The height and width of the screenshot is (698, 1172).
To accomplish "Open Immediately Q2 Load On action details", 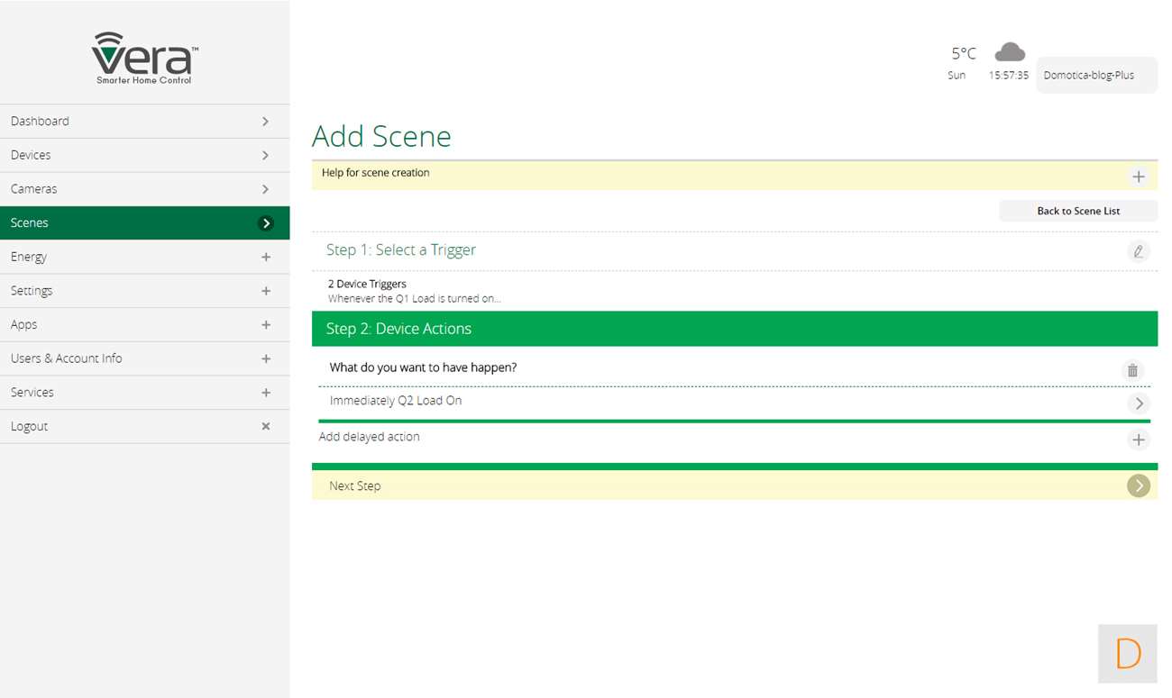I will pos(1138,403).
